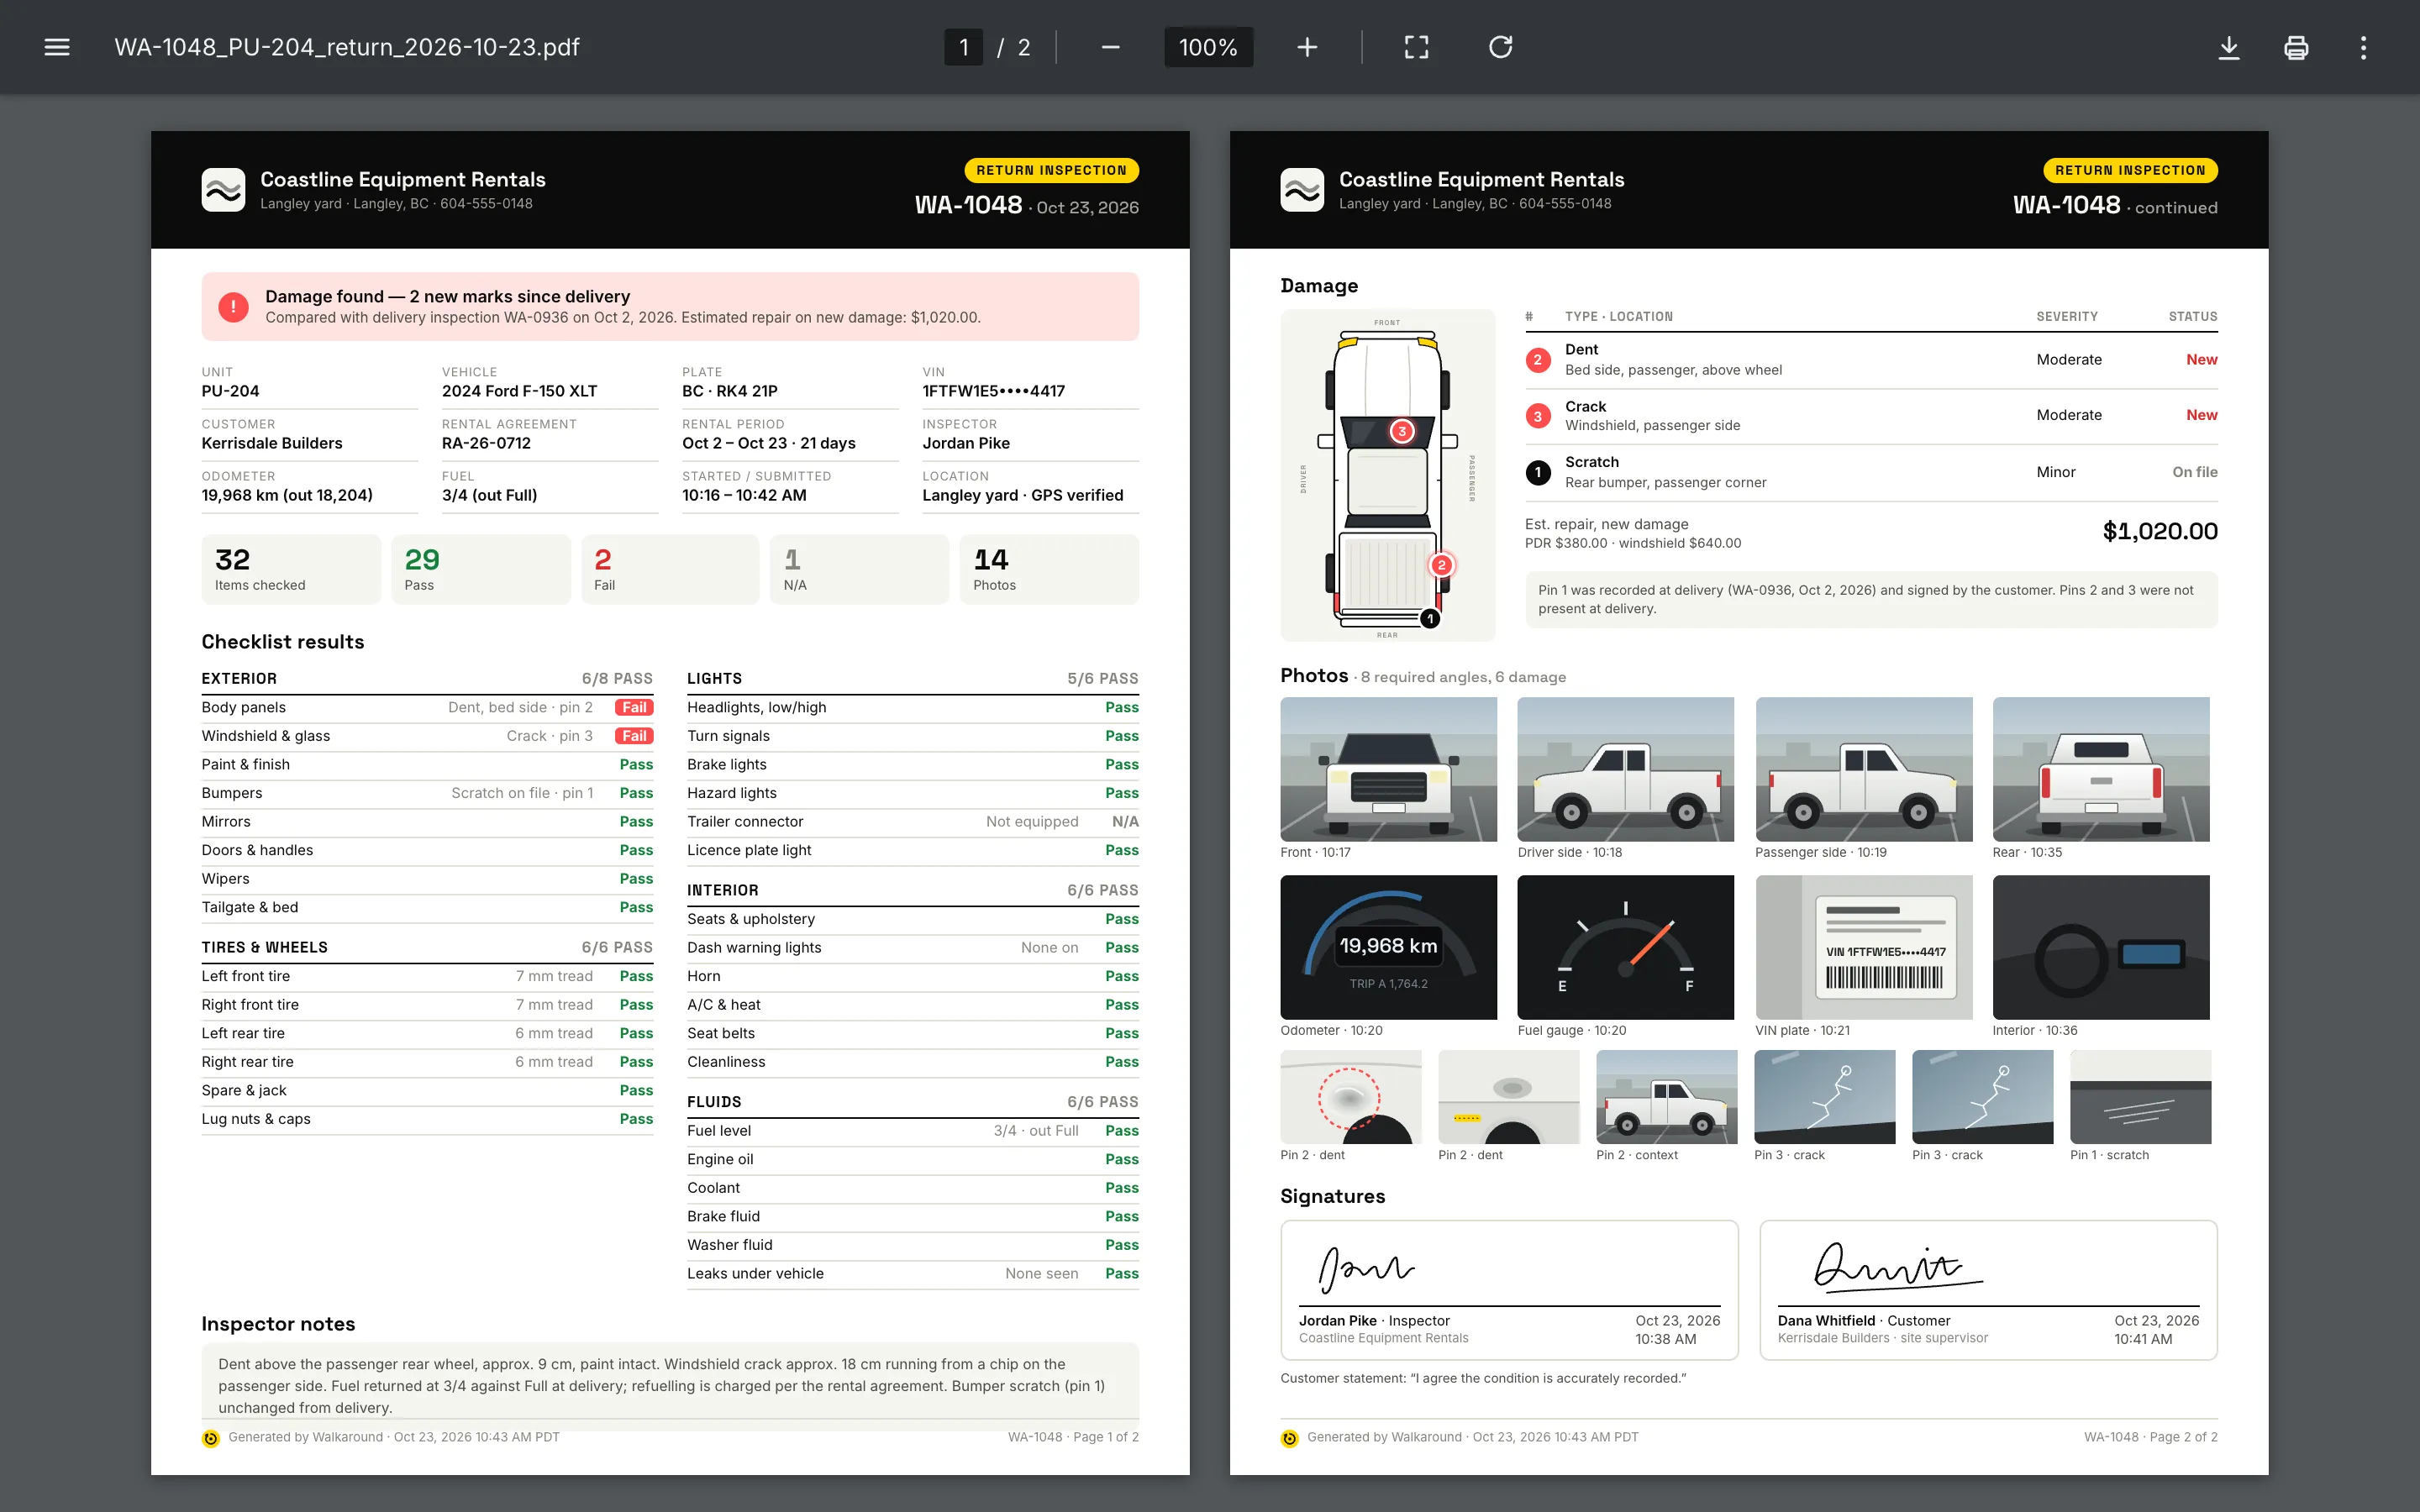Open the sidebar hamburger menu

[57, 47]
